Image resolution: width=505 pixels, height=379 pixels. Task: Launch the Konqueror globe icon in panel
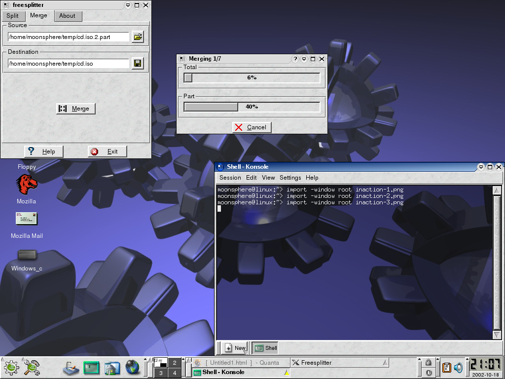click(132, 367)
